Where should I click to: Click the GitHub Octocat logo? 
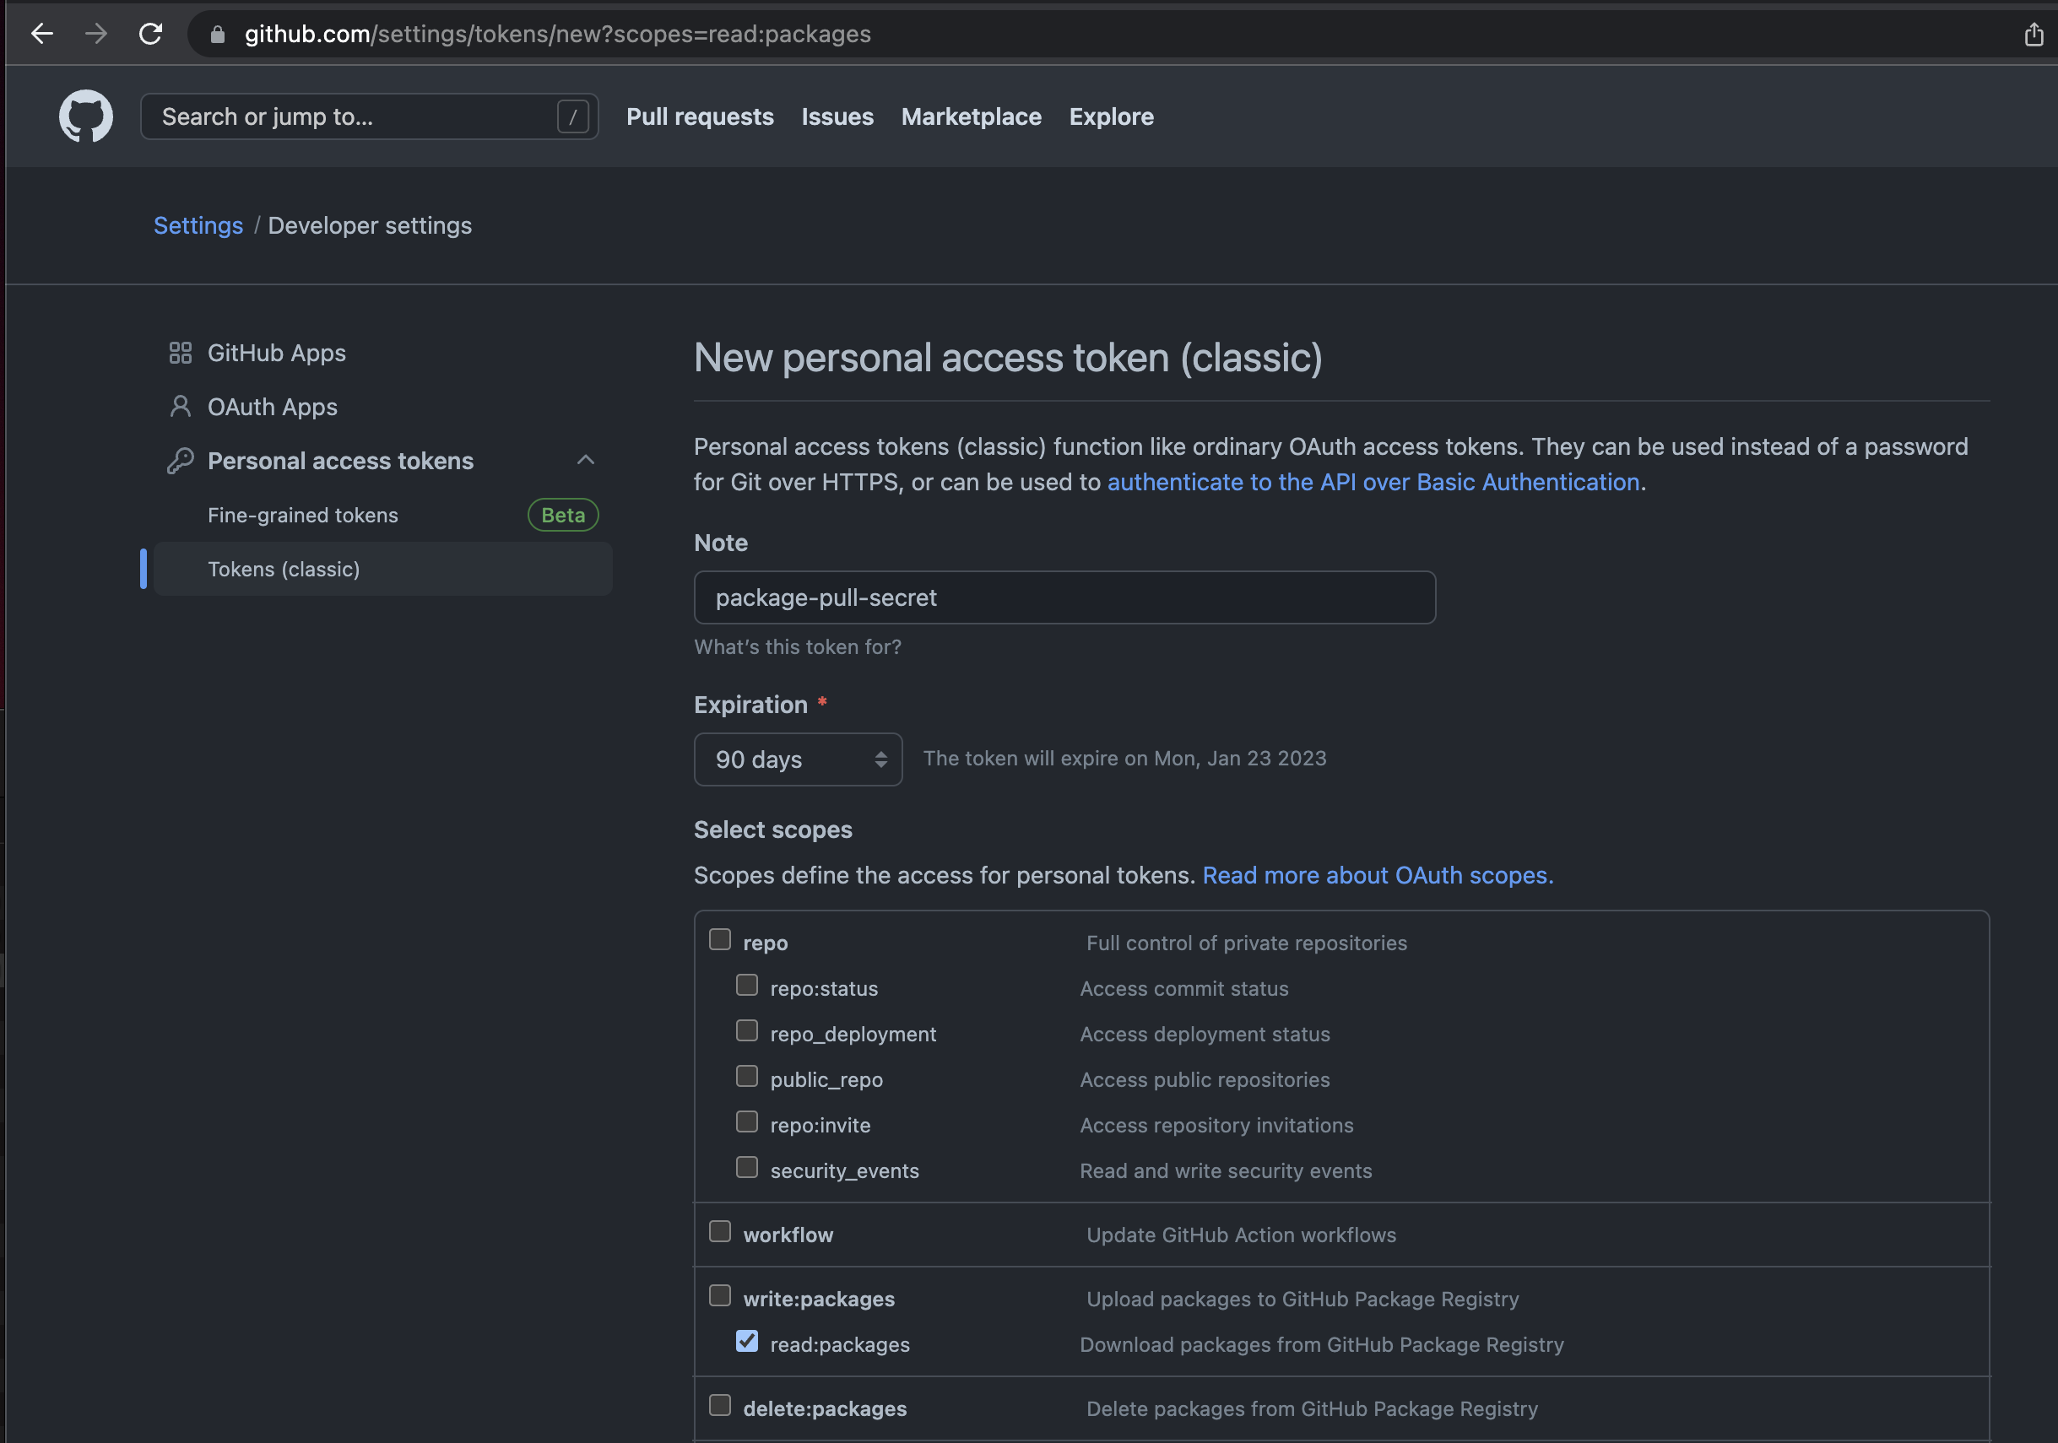[86, 116]
